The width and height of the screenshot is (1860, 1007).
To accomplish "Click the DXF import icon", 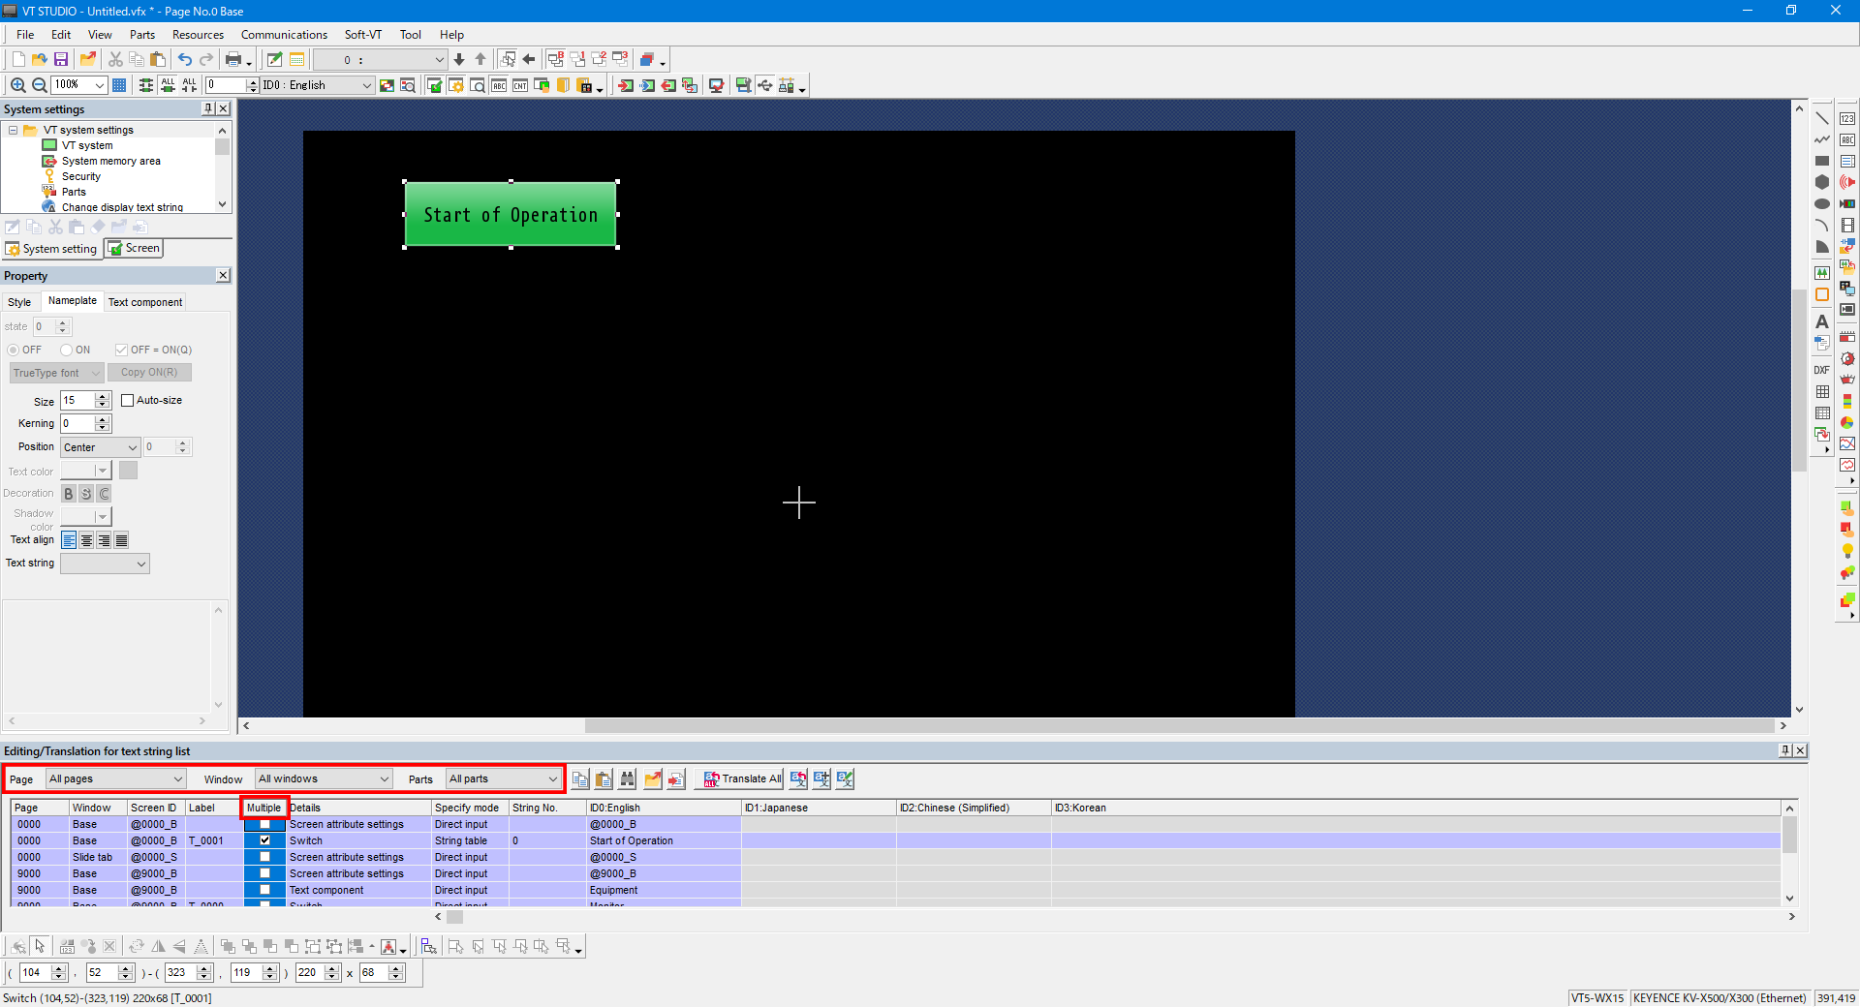I will click(x=1822, y=370).
